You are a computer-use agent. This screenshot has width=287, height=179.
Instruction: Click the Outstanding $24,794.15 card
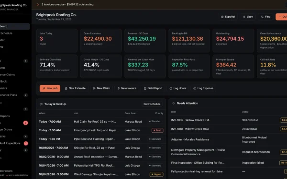(x=233, y=41)
